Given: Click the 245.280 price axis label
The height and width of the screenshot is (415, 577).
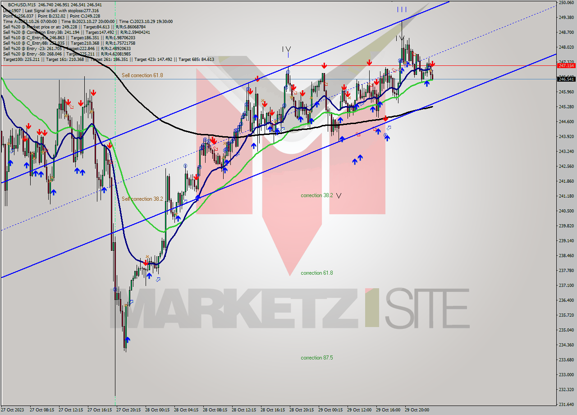Looking at the screenshot, I should pyautogui.click(x=566, y=107).
